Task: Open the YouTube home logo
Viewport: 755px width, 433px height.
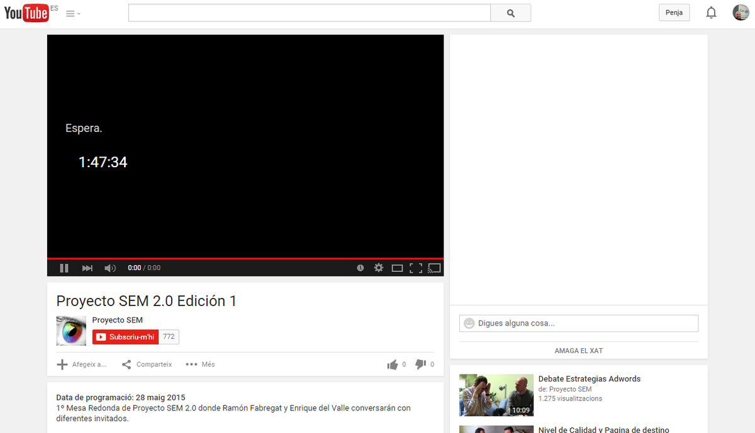Action: pos(26,13)
